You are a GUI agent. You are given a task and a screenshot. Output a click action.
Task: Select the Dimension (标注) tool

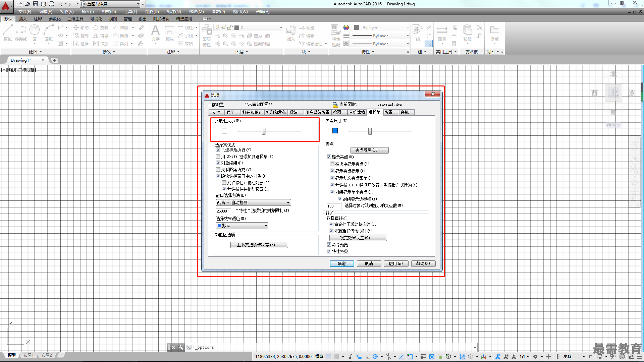(170, 33)
